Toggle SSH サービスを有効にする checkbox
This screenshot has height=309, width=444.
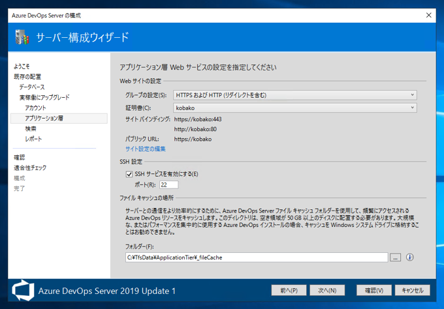pos(129,174)
